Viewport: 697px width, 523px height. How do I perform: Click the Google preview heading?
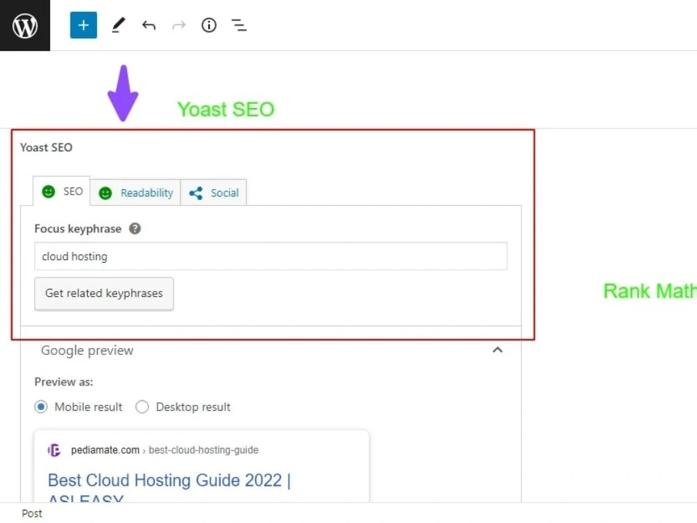[87, 351]
